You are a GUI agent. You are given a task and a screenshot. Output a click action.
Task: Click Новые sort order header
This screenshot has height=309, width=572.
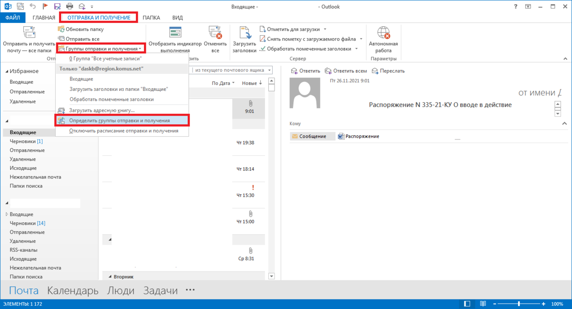(252, 83)
